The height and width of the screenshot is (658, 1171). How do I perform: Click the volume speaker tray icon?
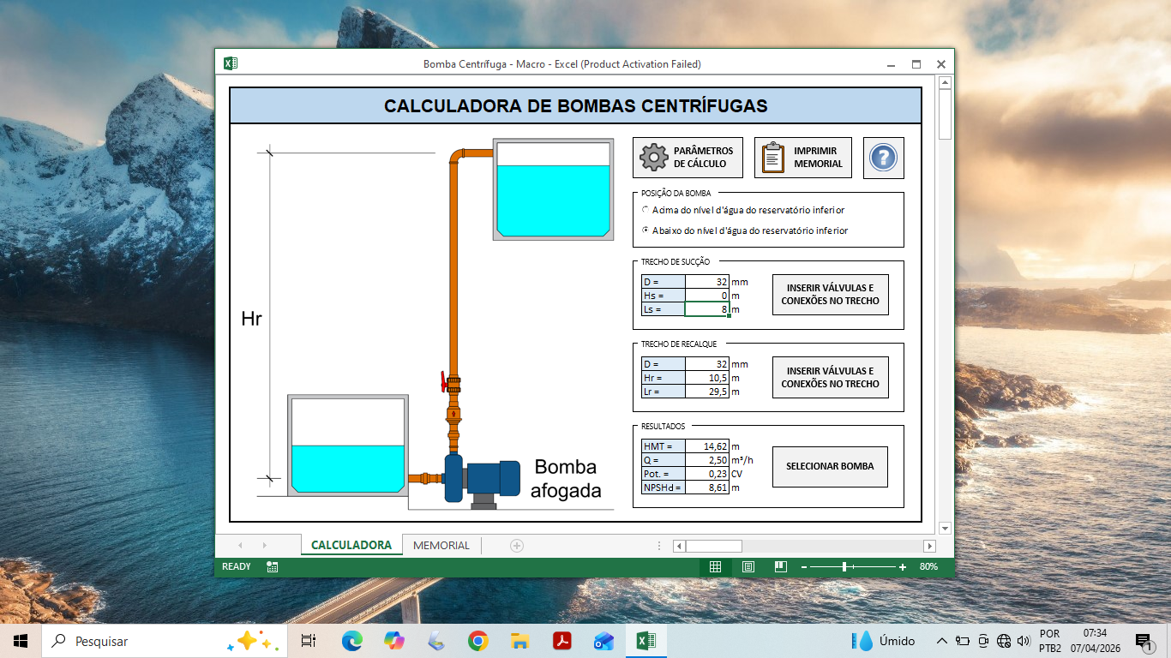click(x=1023, y=641)
